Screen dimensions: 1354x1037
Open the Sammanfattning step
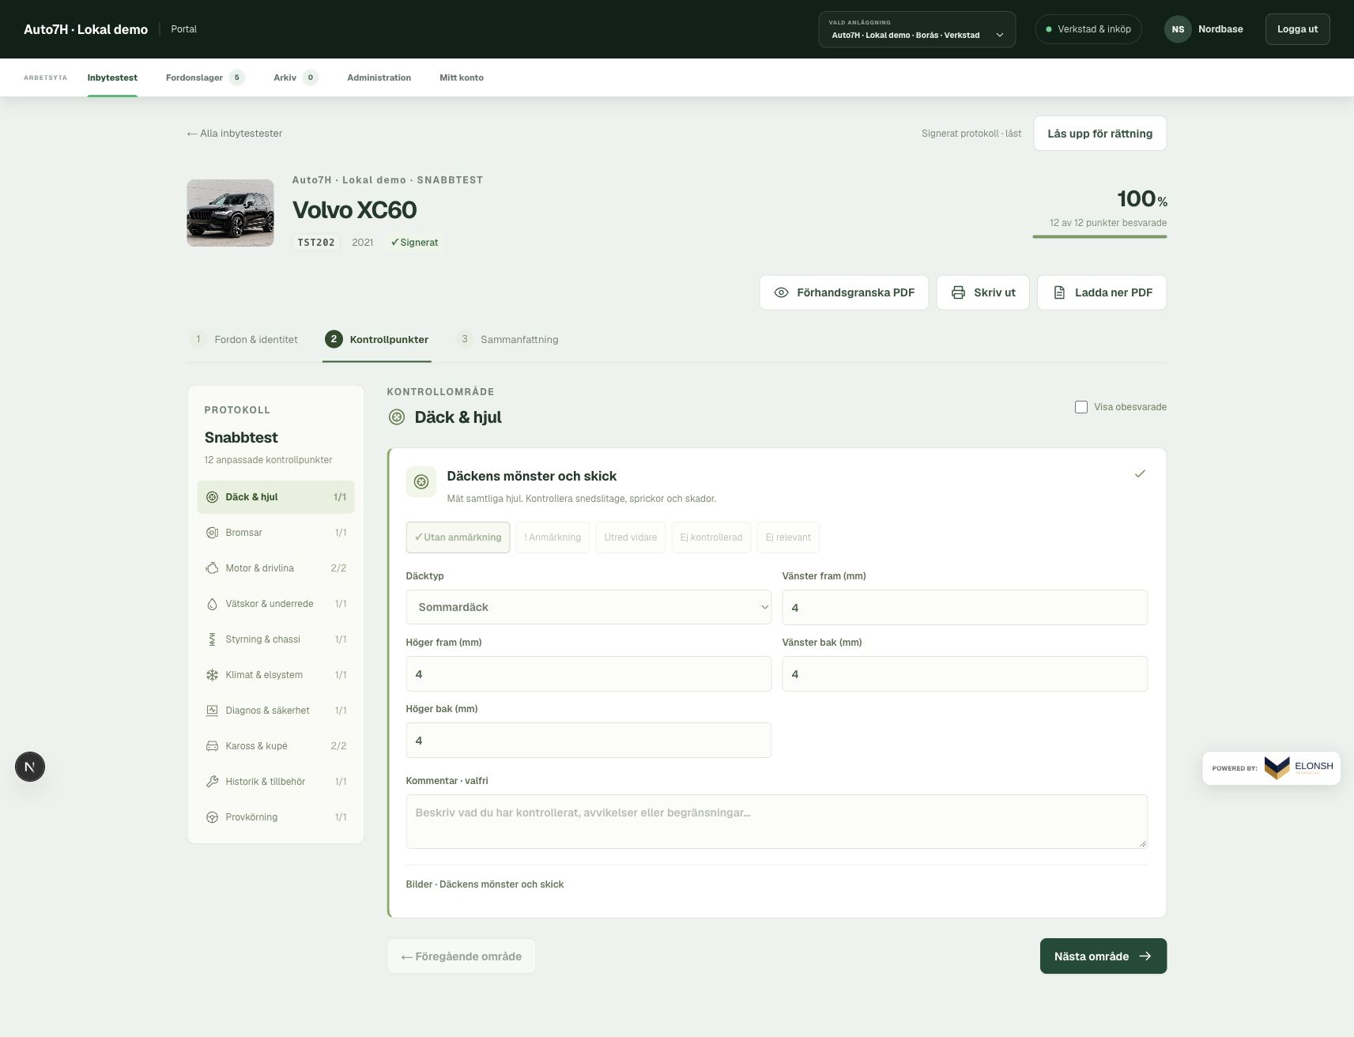(507, 339)
